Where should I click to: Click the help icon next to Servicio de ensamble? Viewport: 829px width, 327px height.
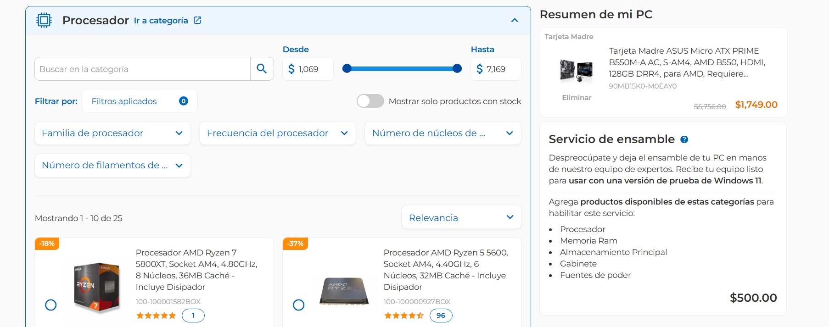684,139
